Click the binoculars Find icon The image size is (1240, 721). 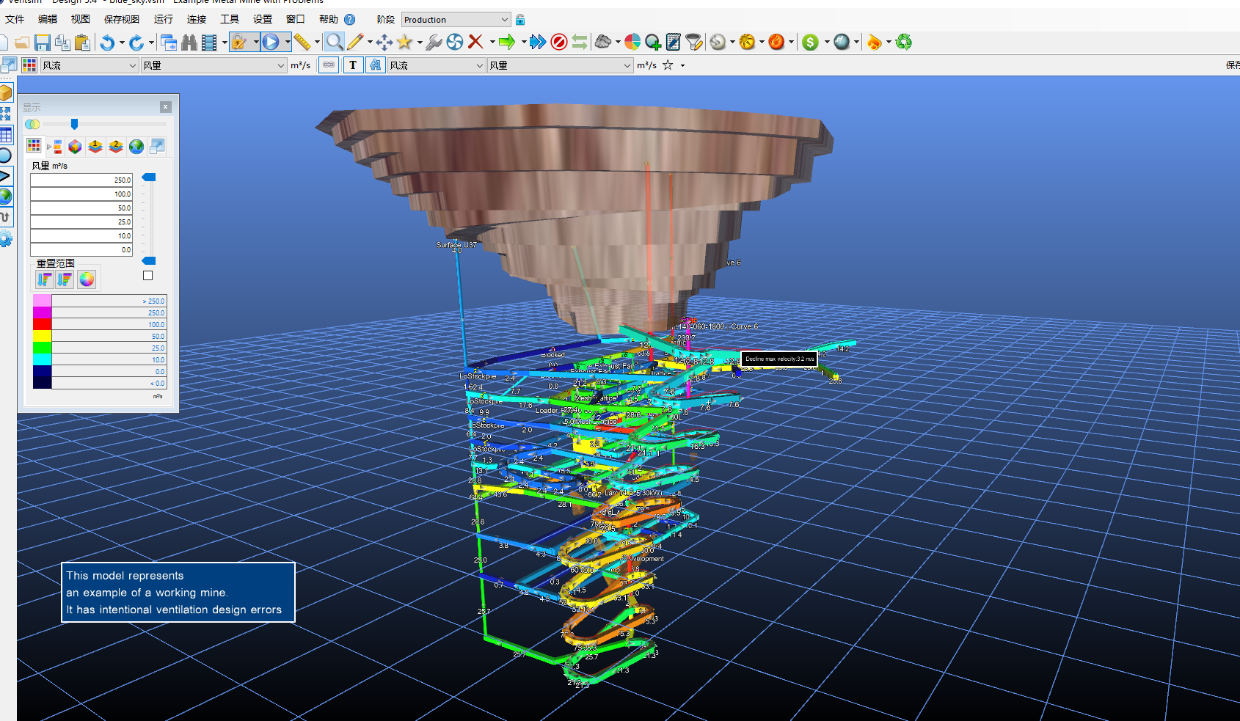pyautogui.click(x=189, y=43)
